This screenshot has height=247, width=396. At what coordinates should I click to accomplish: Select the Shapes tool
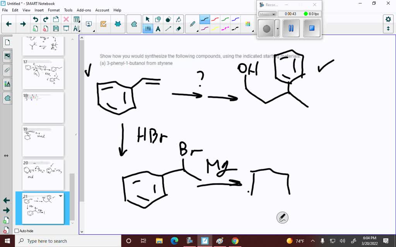[x=158, y=19]
